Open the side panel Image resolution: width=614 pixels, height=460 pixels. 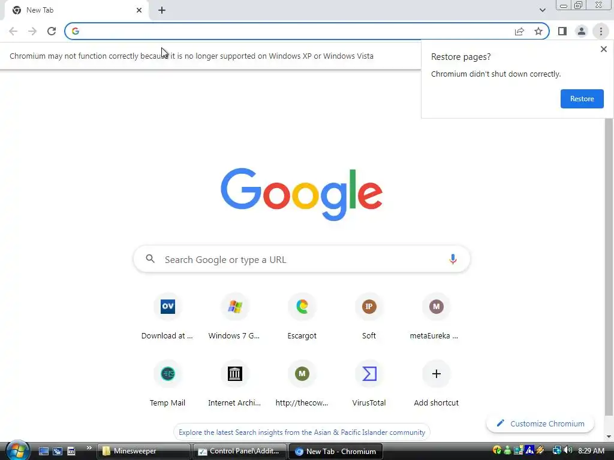(x=562, y=31)
